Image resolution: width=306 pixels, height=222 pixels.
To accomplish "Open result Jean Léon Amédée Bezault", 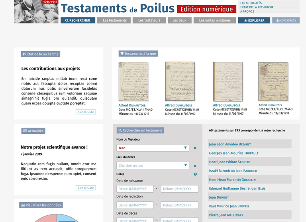I will click(x=249, y=144).
